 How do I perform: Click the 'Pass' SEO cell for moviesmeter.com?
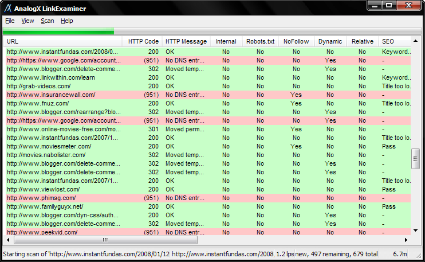pyautogui.click(x=389, y=146)
